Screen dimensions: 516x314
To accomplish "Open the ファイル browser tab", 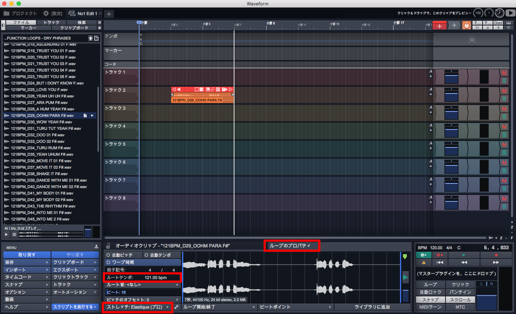I will coord(21,23).
